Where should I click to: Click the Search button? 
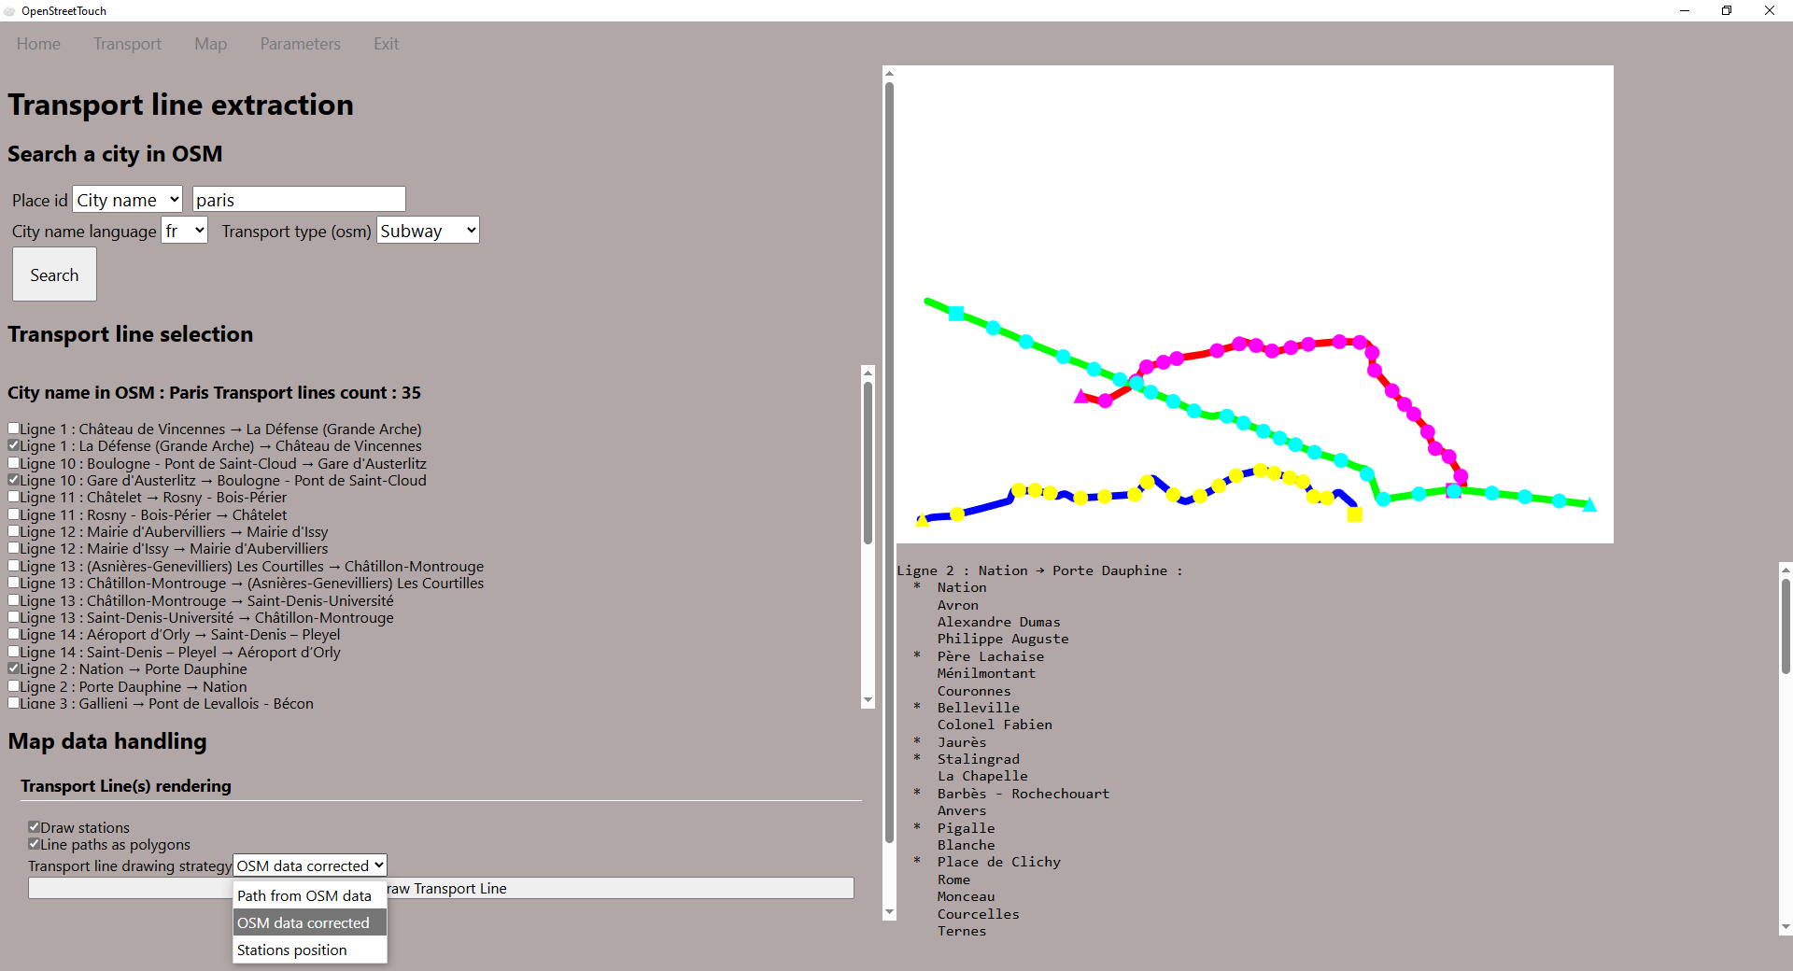pos(54,274)
